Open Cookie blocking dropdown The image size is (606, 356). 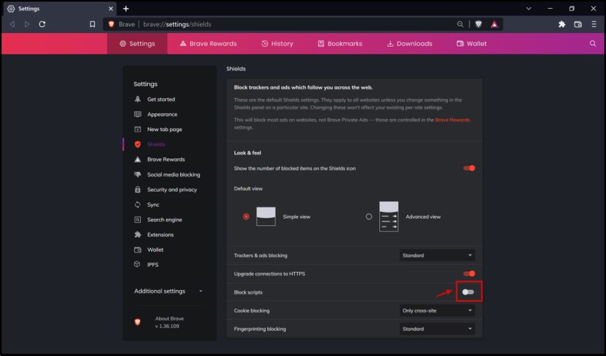coord(437,311)
